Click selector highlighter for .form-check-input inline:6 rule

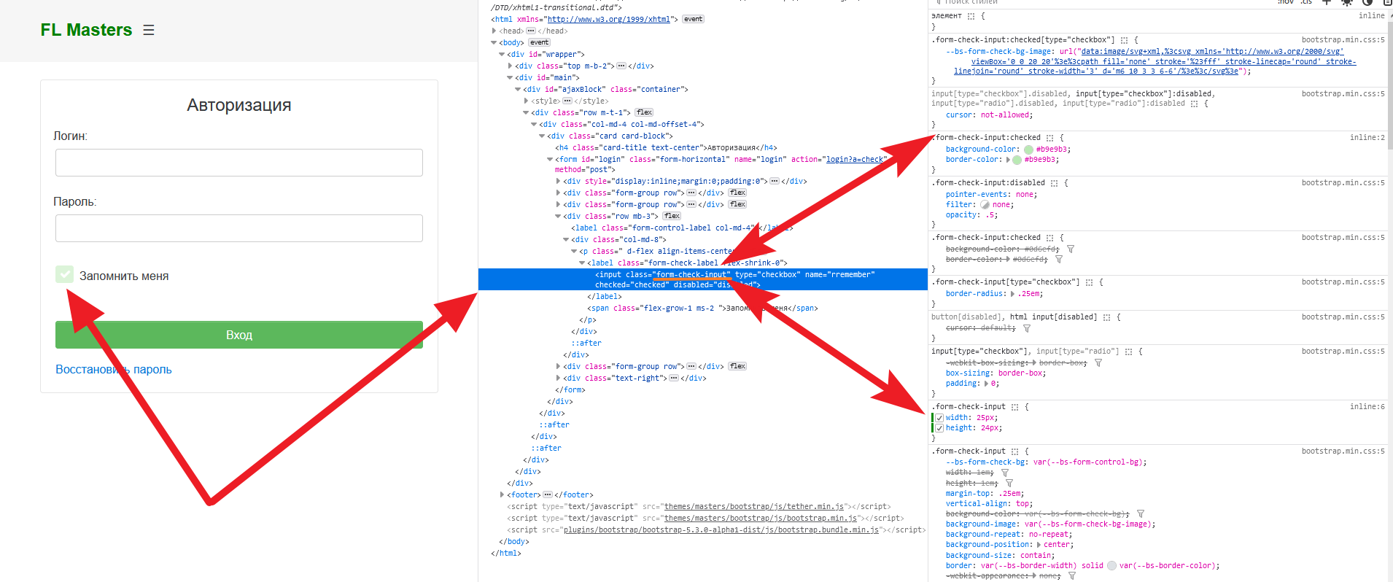pyautogui.click(x=1014, y=407)
